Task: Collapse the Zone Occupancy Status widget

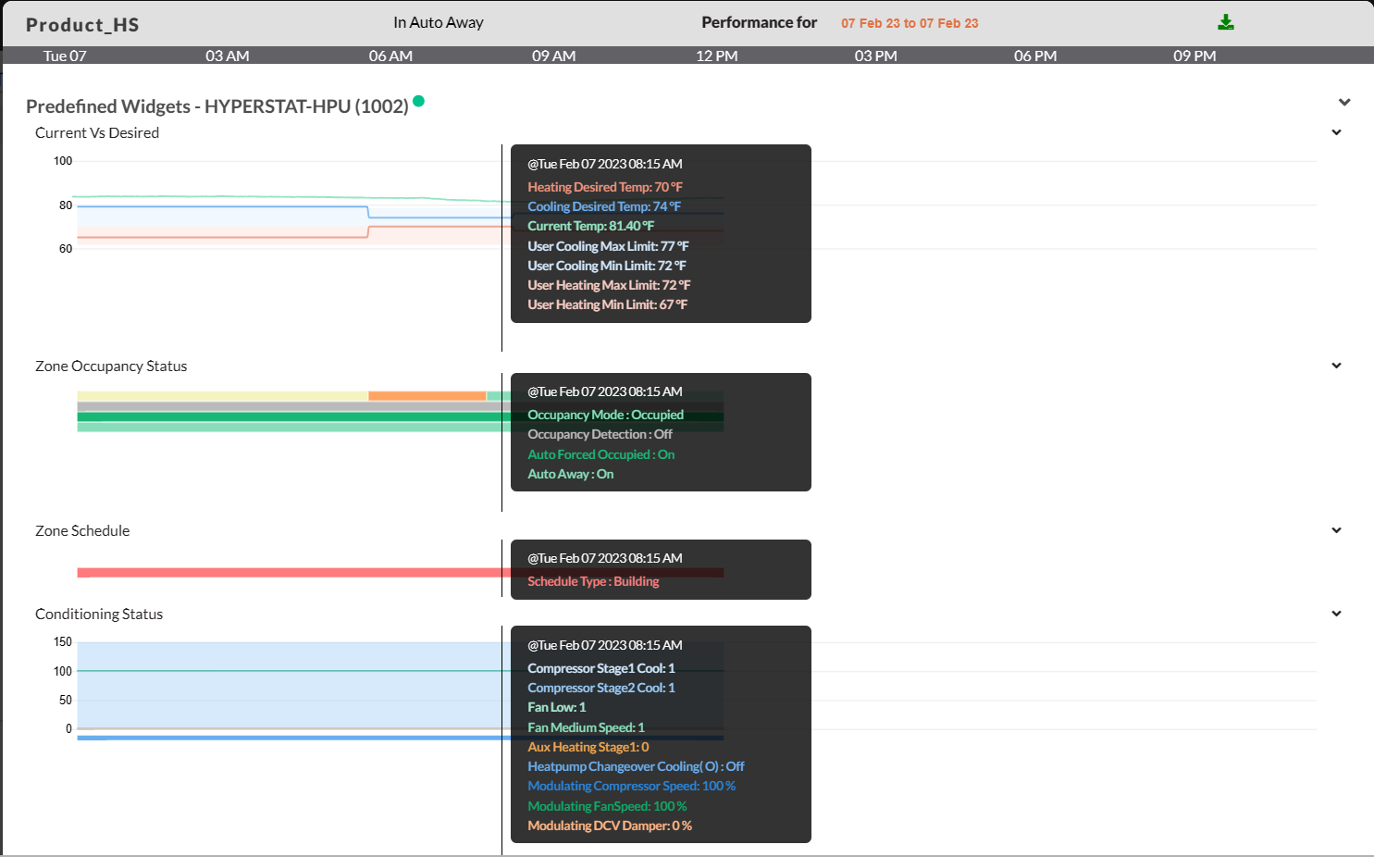Action: [1336, 366]
